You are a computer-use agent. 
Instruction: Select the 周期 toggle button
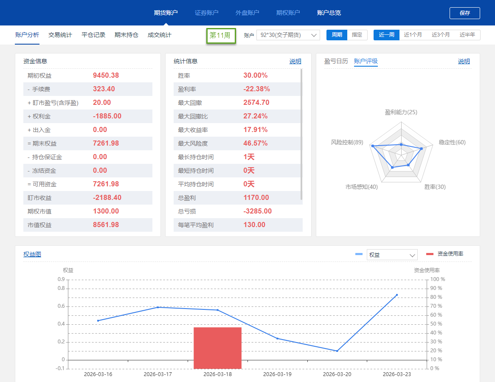337,35
